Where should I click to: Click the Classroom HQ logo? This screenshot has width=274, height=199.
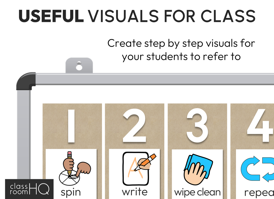pos(29,189)
